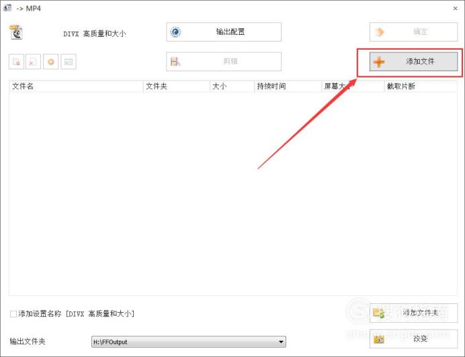Sort by the 大小 column header

point(232,86)
